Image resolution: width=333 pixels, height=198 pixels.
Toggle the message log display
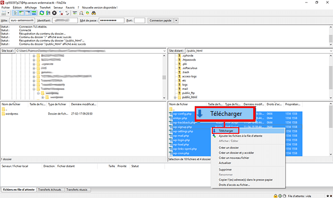[x=15, y=13]
